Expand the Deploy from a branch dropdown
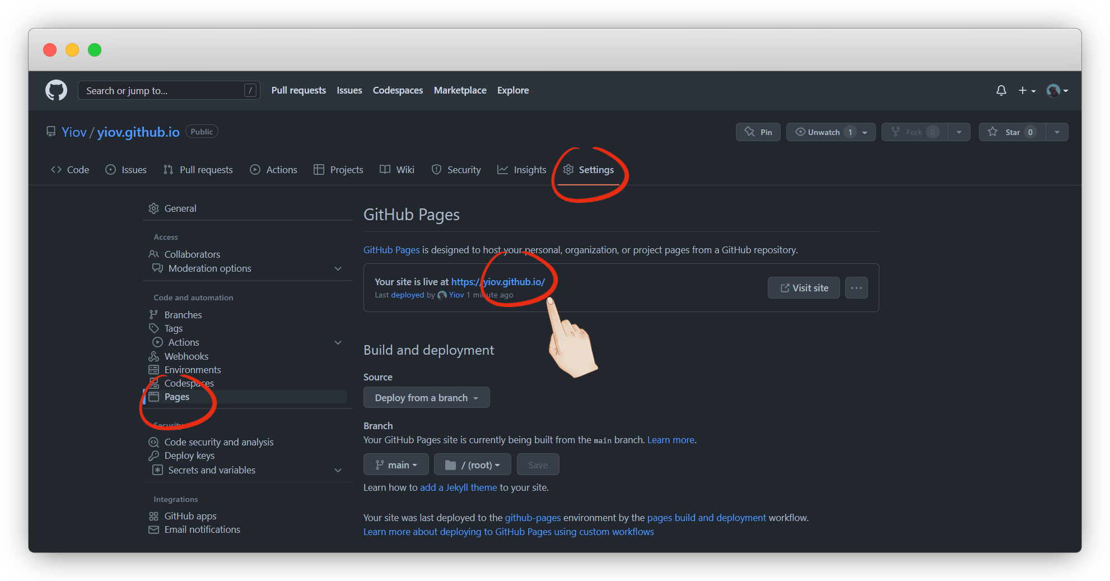The width and height of the screenshot is (1110, 581). [x=426, y=398]
